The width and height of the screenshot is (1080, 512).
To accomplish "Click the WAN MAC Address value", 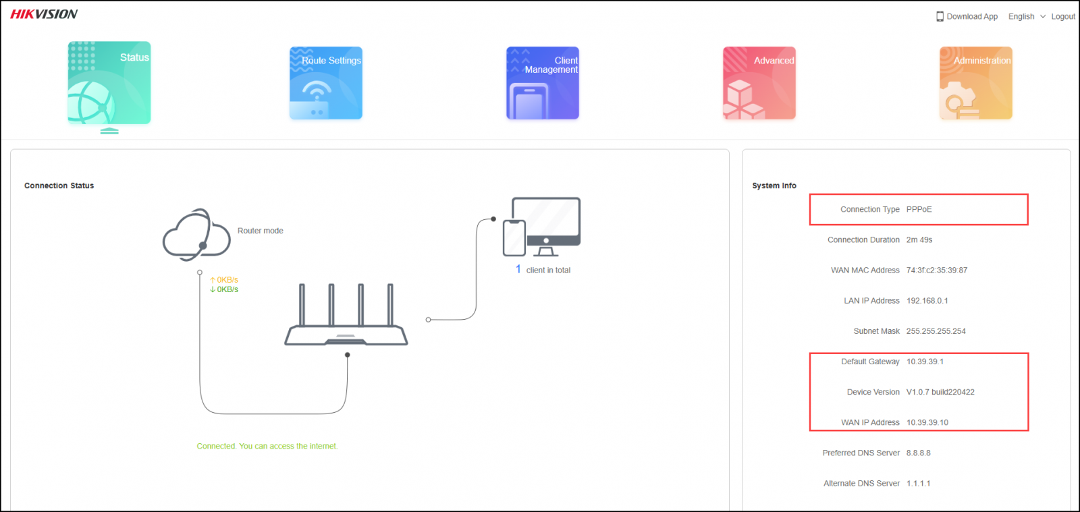I will (937, 270).
